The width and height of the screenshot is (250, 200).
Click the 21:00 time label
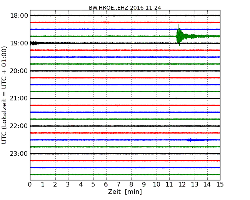pyautogui.click(x=19, y=98)
